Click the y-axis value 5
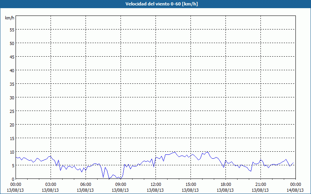Viewport: 311px width, 194px height. [x=13, y=166]
